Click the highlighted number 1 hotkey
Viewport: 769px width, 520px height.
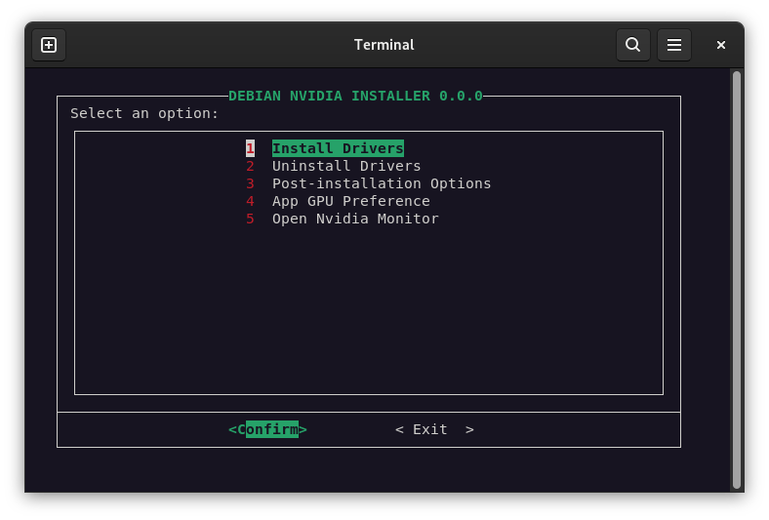pyautogui.click(x=250, y=148)
